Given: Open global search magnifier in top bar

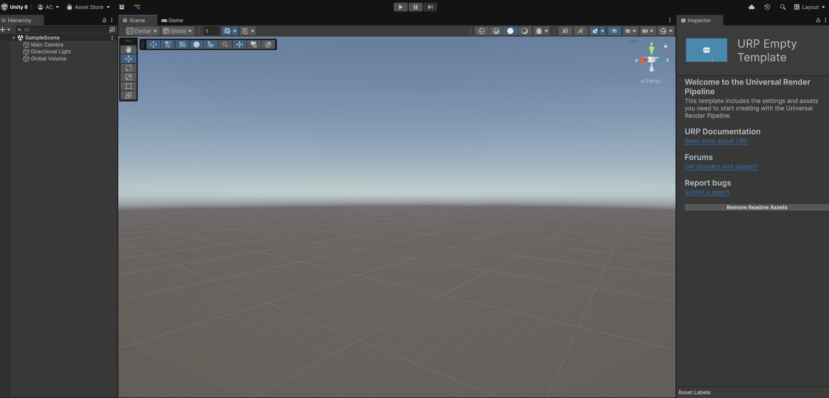Looking at the screenshot, I should [x=783, y=7].
